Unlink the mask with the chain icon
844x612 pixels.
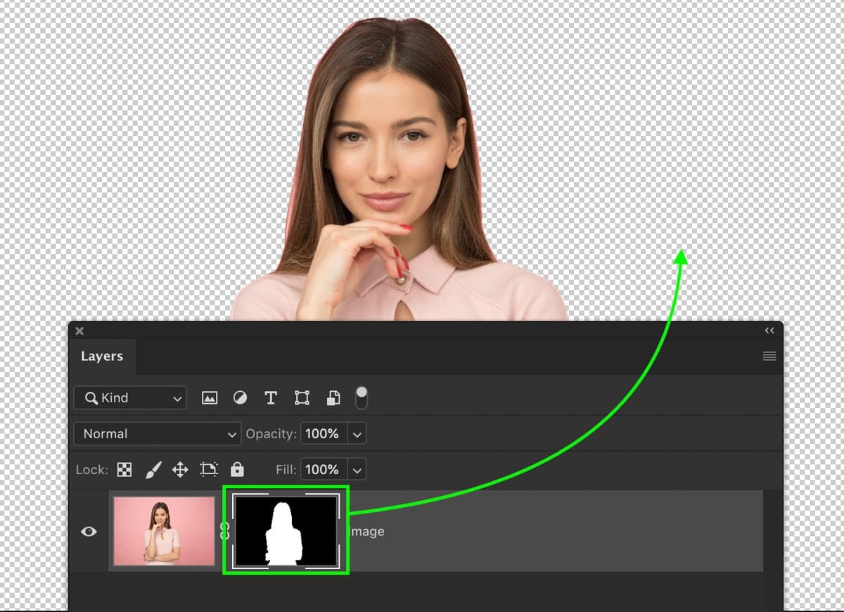pos(225,530)
